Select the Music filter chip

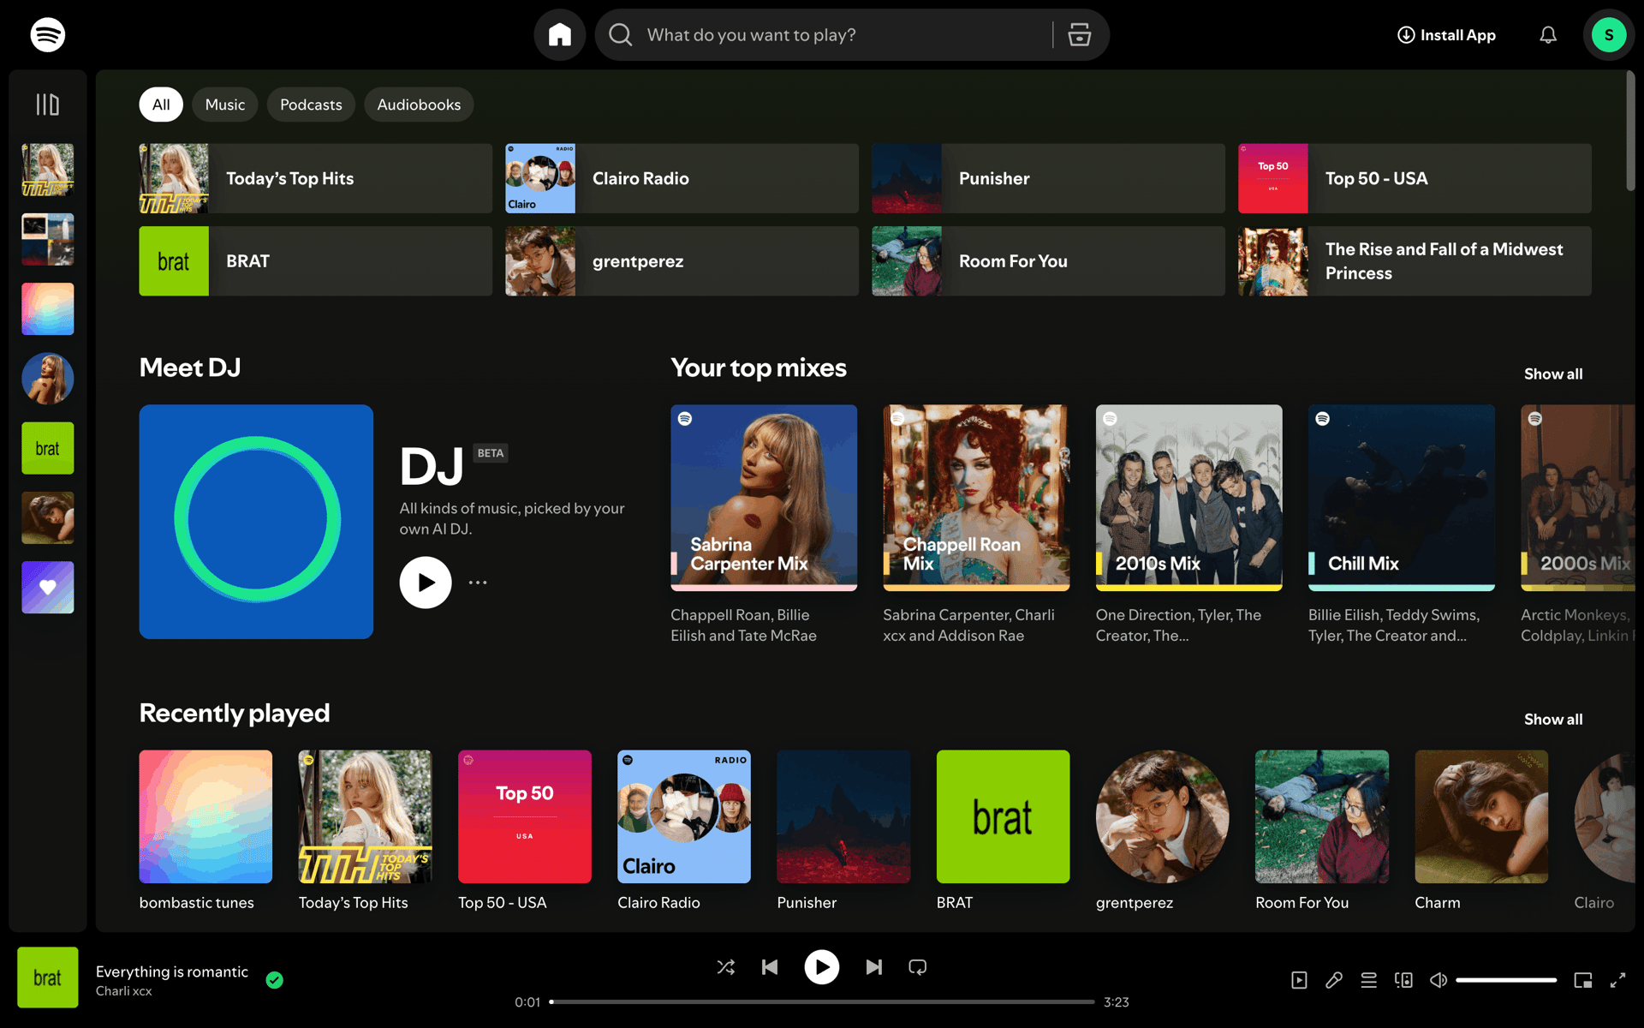[225, 105]
